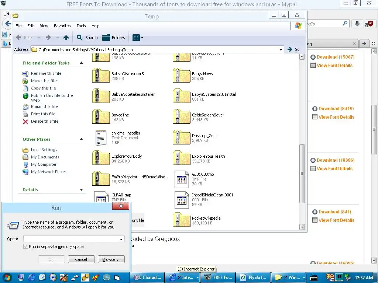The image size is (378, 283).
Task: Select the chrome_installer text document
Action: 118,138
